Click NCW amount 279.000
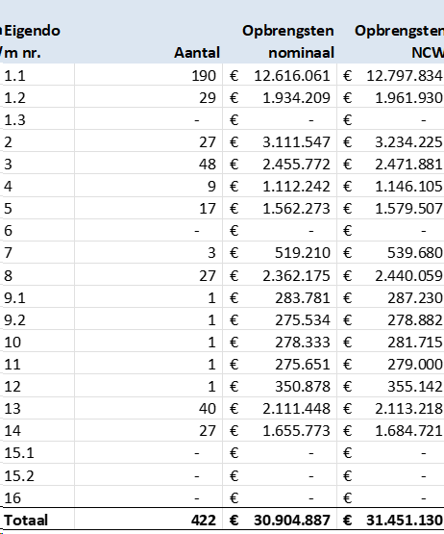 tap(415, 365)
